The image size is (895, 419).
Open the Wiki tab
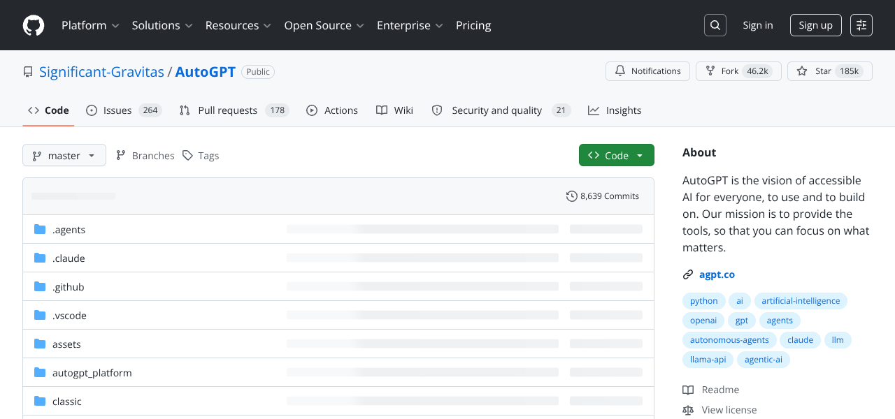pyautogui.click(x=394, y=110)
